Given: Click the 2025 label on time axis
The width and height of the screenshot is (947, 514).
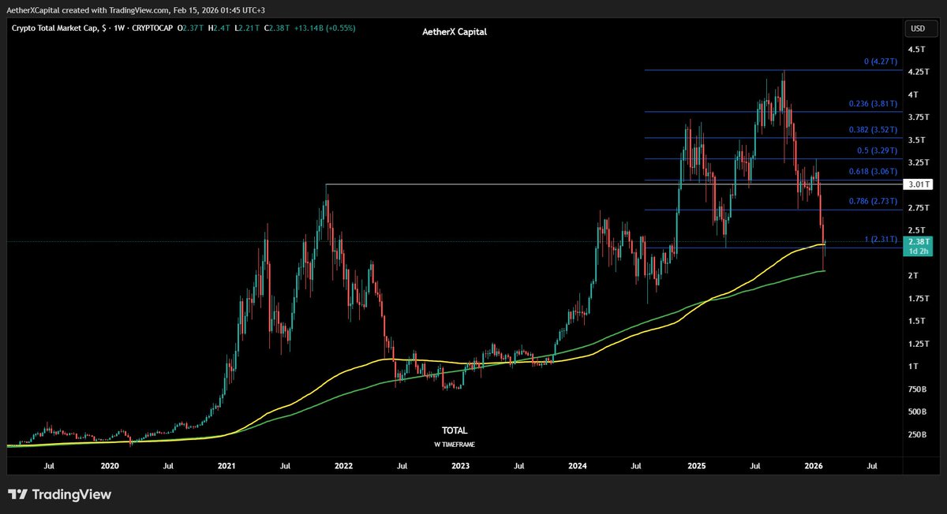Looking at the screenshot, I should tap(696, 467).
